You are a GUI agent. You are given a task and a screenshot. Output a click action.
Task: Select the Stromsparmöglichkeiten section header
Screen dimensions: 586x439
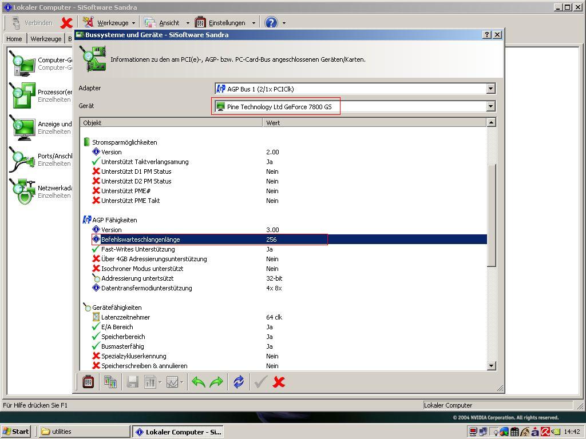(x=124, y=142)
